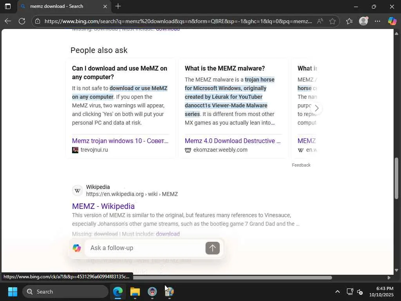Image resolution: width=401 pixels, height=301 pixels.
Task: Add this page to favorites
Action: [x=332, y=21]
